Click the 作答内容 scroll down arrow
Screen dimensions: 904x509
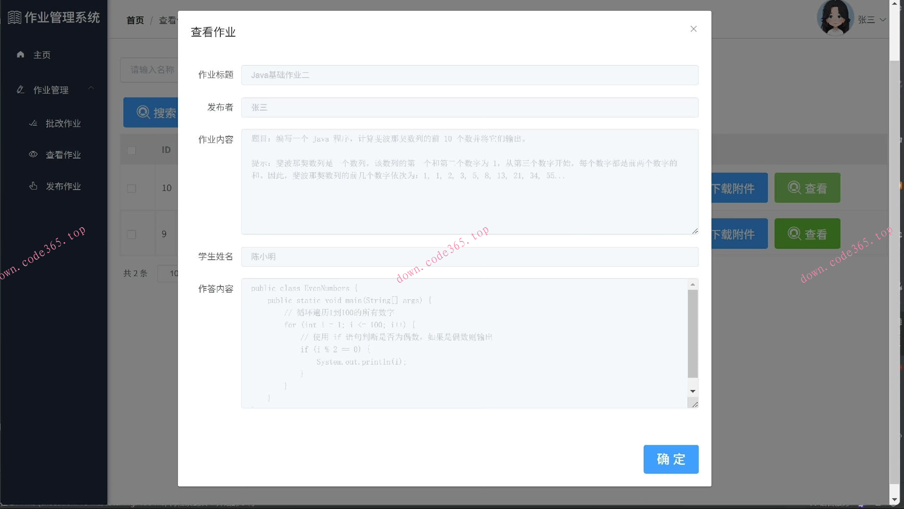tap(693, 391)
